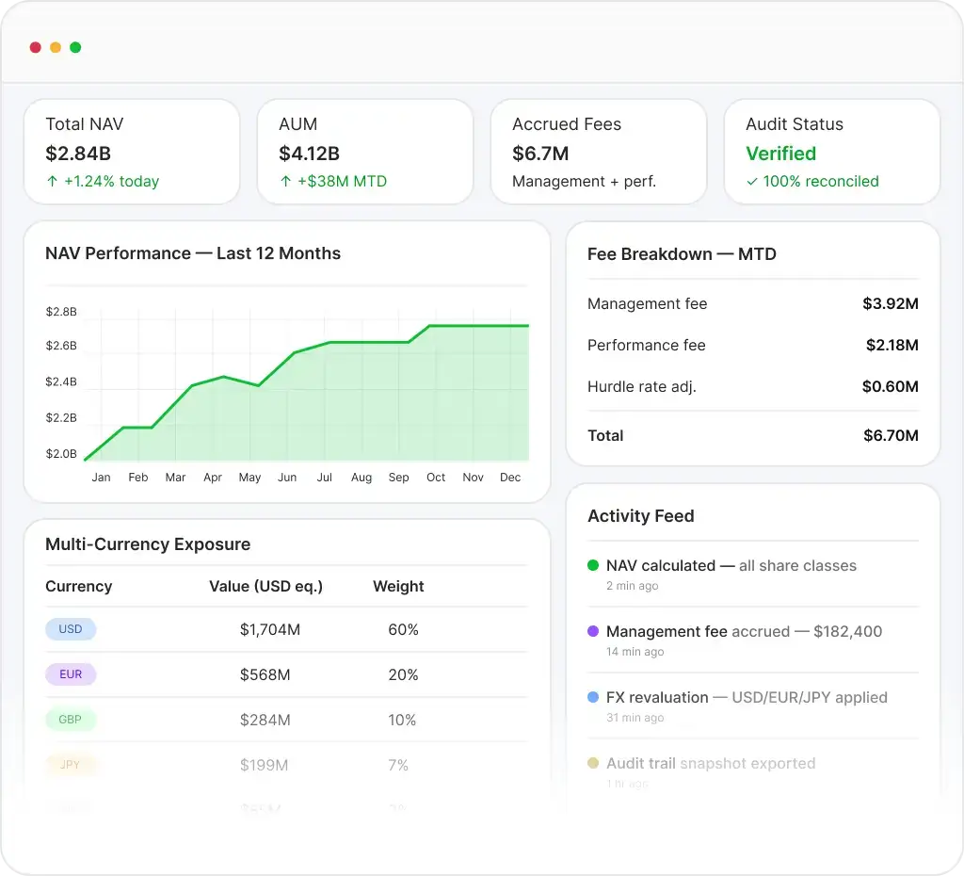Click the Verified audit status text
This screenshot has width=964, height=876.
780,154
